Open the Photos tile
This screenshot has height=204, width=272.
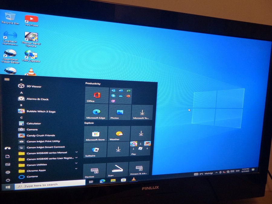click(120, 113)
